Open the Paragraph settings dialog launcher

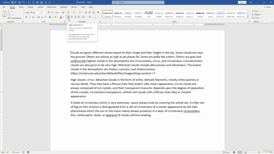click(x=100, y=22)
